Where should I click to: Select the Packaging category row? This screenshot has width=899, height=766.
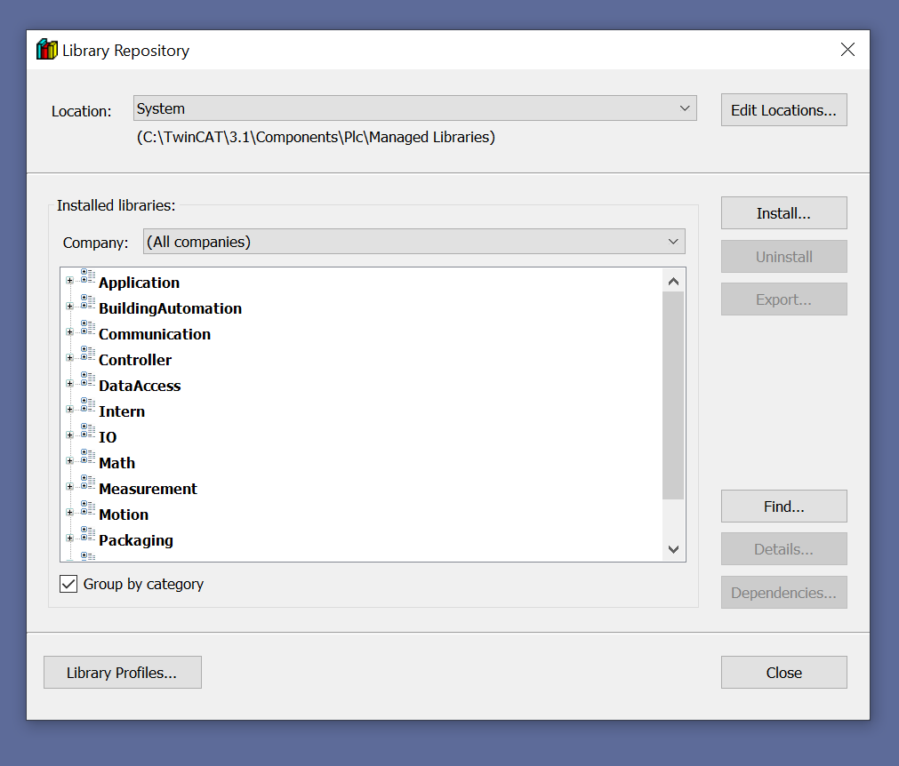[136, 540]
